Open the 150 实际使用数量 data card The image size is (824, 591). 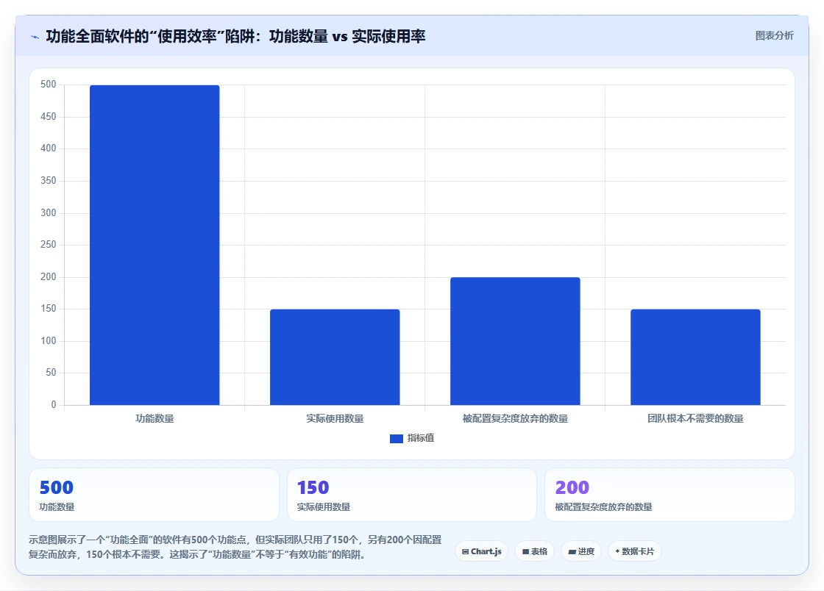point(411,495)
